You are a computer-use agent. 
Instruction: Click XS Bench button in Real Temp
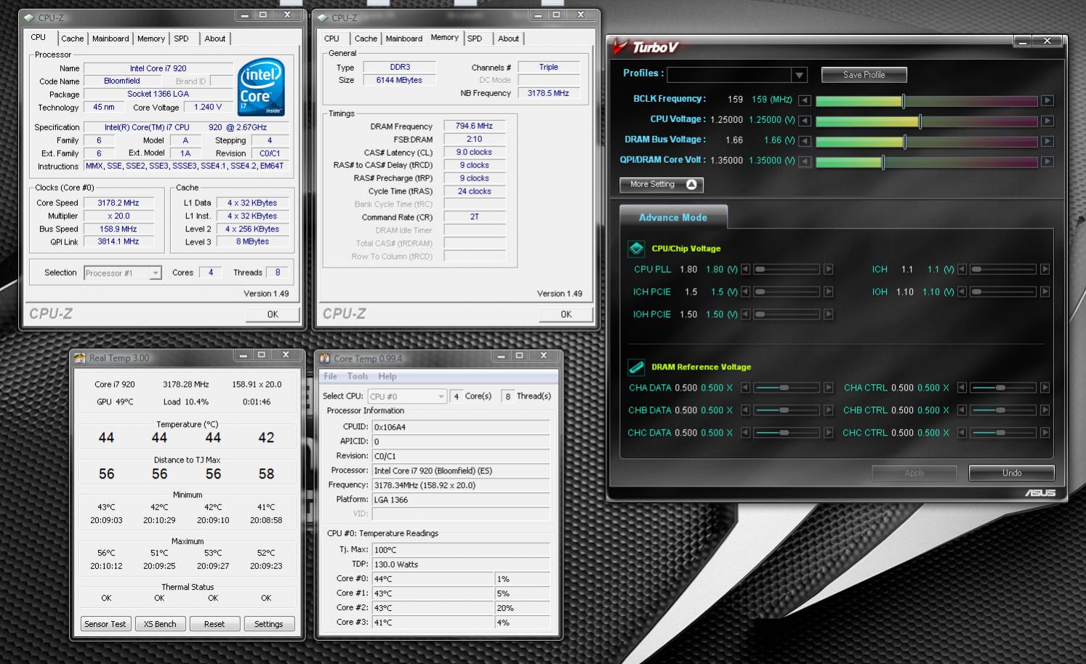160,624
